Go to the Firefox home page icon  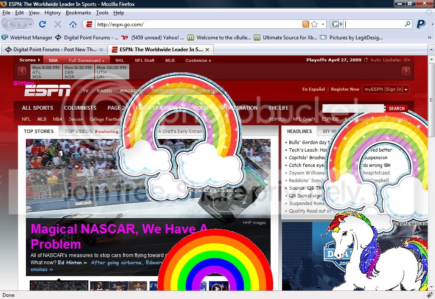pyautogui.click(x=73, y=24)
